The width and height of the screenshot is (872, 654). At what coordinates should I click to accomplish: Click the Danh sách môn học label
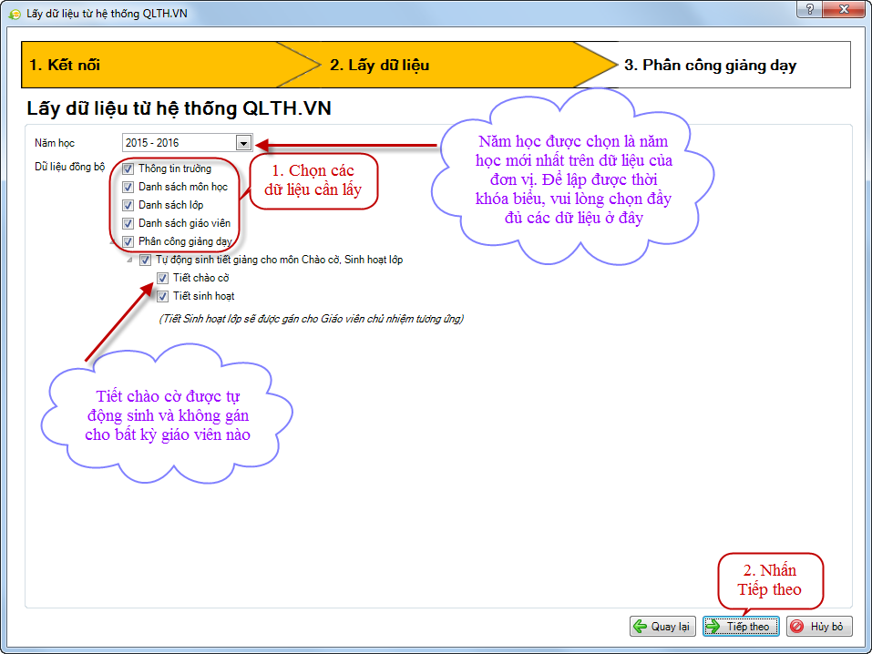point(183,187)
